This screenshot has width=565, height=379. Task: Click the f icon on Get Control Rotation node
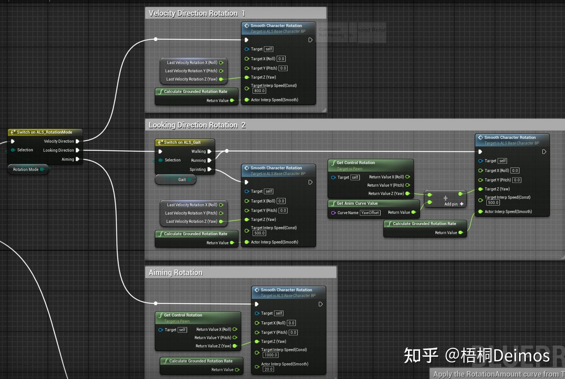[x=333, y=163]
